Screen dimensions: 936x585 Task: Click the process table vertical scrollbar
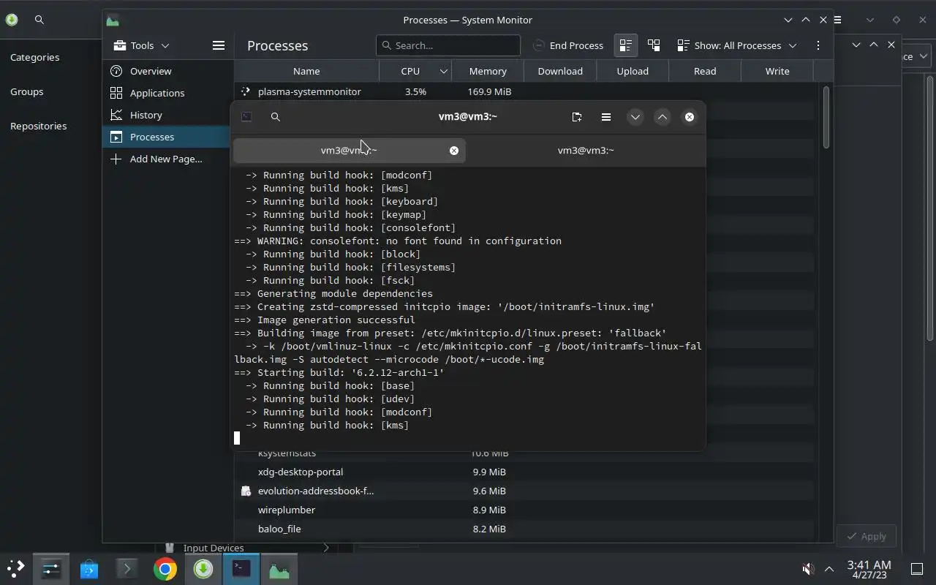(x=826, y=117)
